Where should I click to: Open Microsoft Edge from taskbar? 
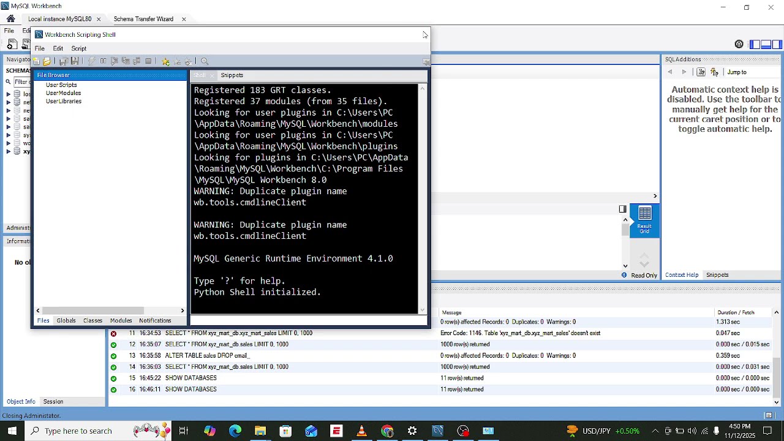tap(235, 431)
